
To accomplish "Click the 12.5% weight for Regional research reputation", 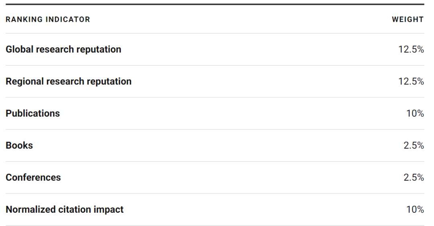I will tap(411, 81).
